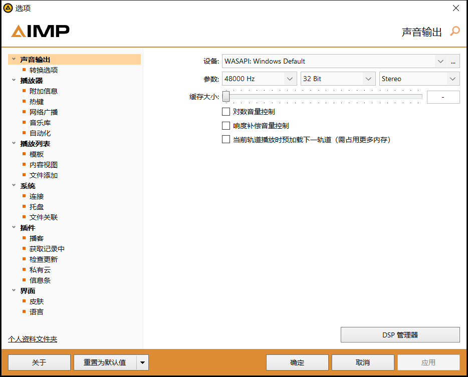Image resolution: width=468 pixels, height=377 pixels.
Task: Collapse the 插件 tree section
Action: [x=14, y=227]
